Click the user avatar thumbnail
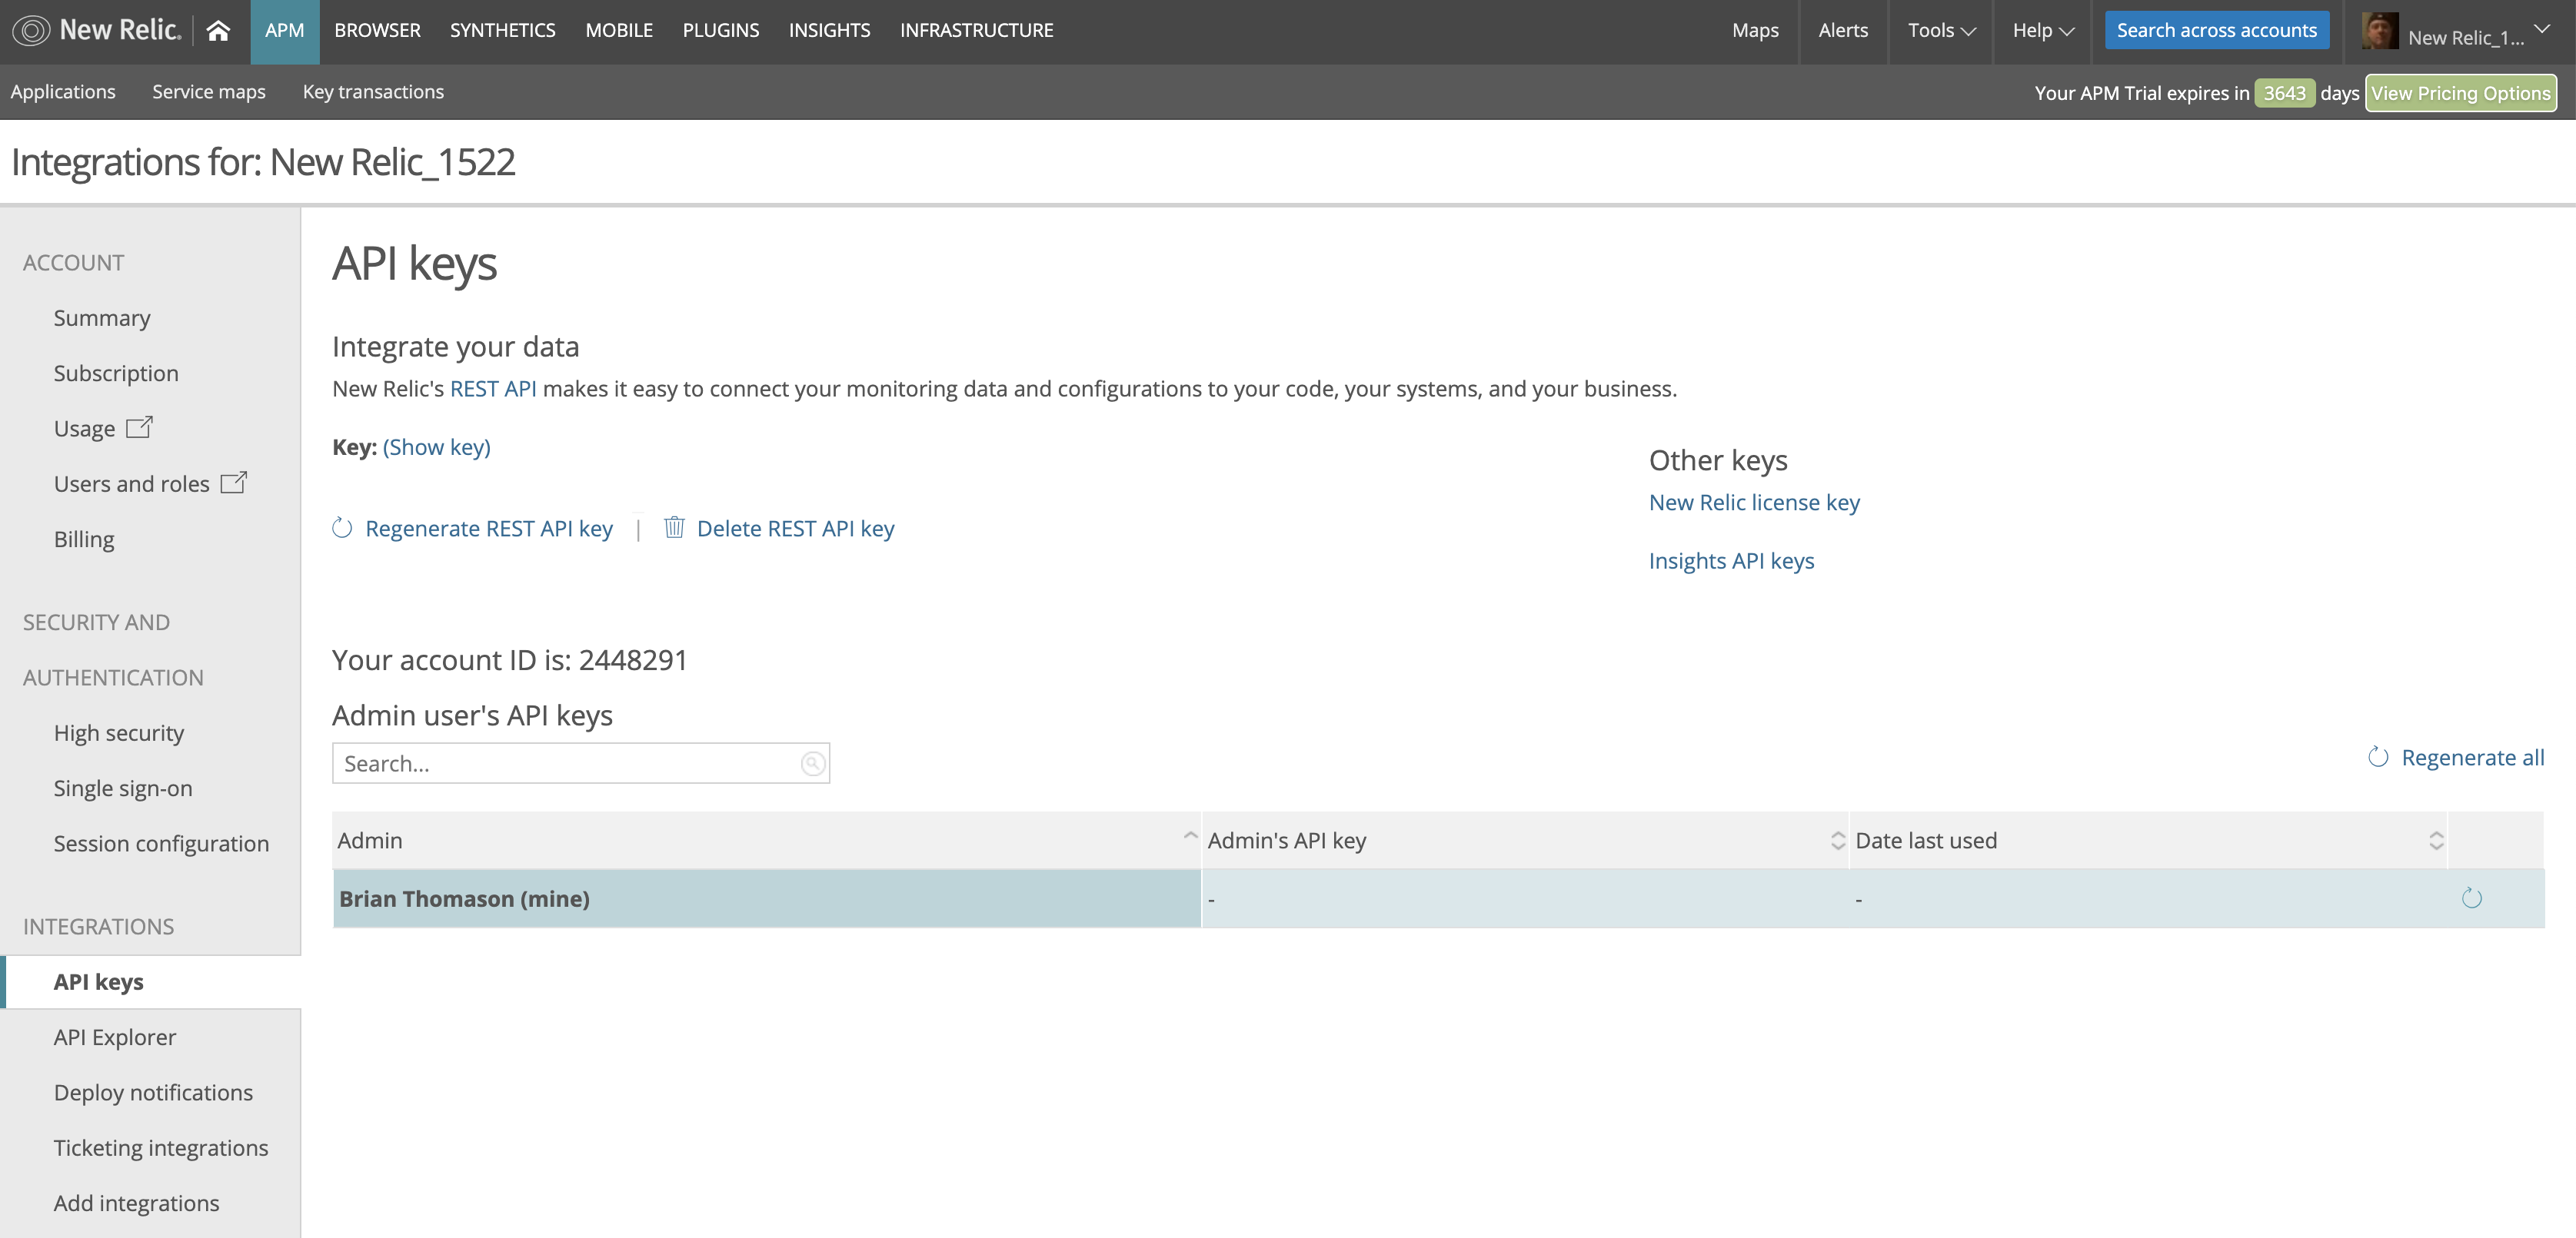2576x1238 pixels. click(x=2379, y=31)
